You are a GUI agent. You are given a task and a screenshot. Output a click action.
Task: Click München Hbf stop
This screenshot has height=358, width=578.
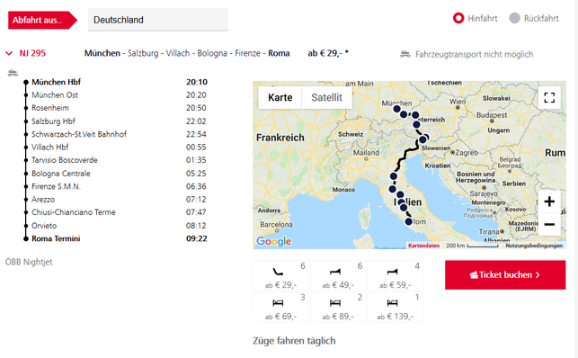(56, 82)
